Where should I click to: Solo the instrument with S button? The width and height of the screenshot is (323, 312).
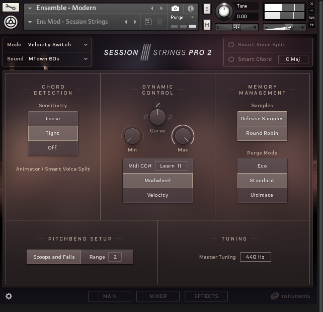click(207, 9)
